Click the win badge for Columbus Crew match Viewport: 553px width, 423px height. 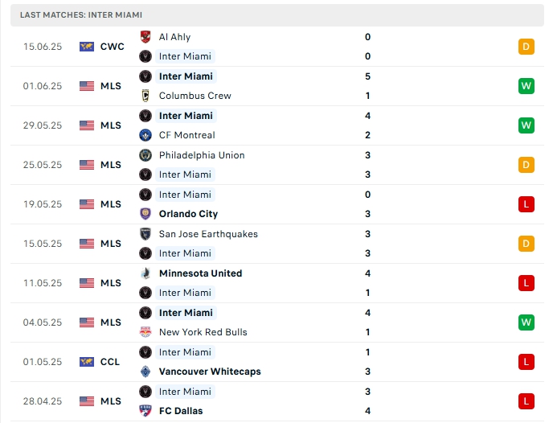click(x=526, y=86)
